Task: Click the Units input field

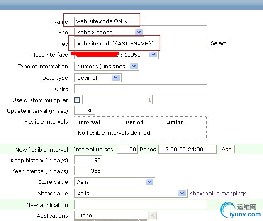Action: [140, 89]
